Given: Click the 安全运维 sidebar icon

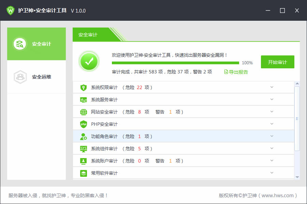Looking at the screenshot, I should pyautogui.click(x=20, y=77).
